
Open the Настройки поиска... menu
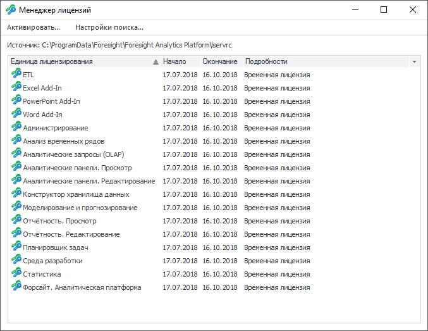109,27
